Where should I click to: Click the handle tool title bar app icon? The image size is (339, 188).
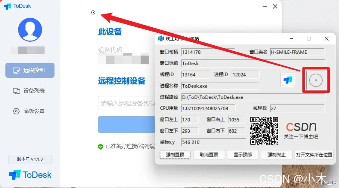tap(161, 39)
